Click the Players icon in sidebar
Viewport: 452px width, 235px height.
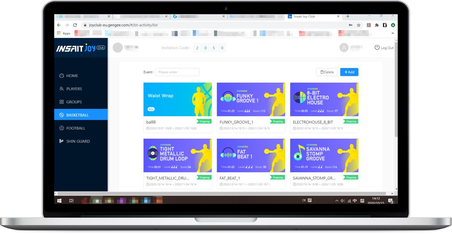(x=62, y=89)
